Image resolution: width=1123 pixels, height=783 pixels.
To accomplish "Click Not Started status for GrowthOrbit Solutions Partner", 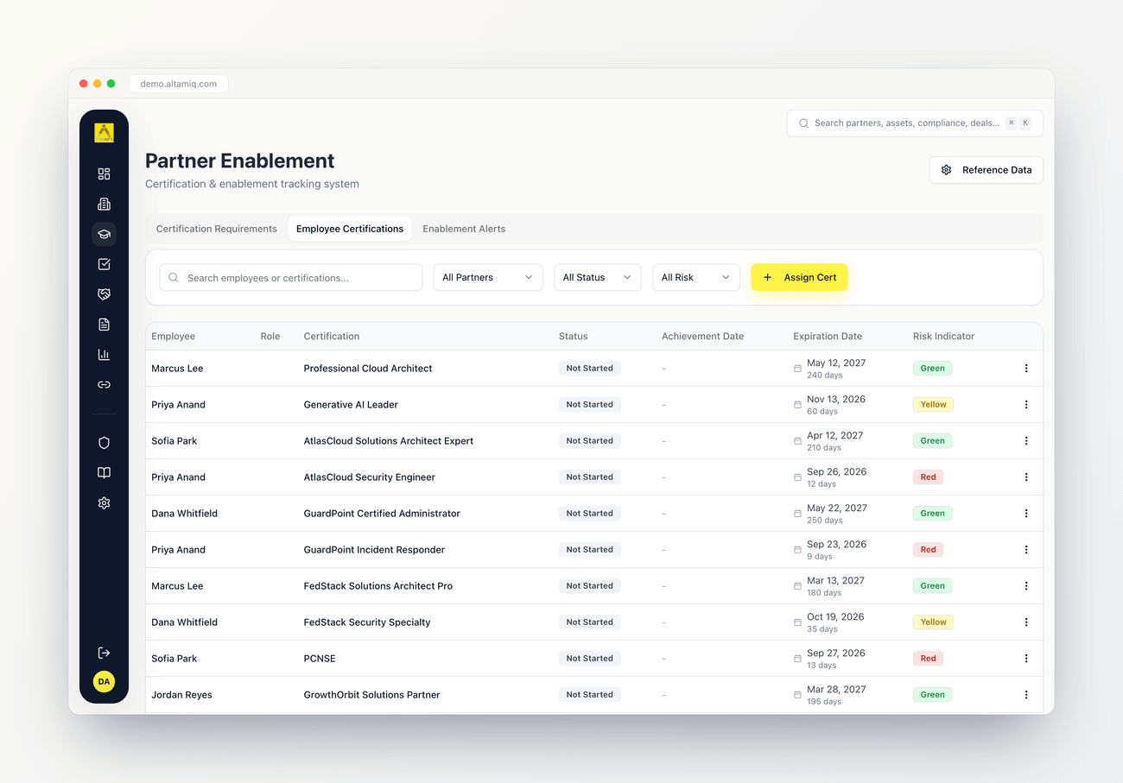I will 589,695.
